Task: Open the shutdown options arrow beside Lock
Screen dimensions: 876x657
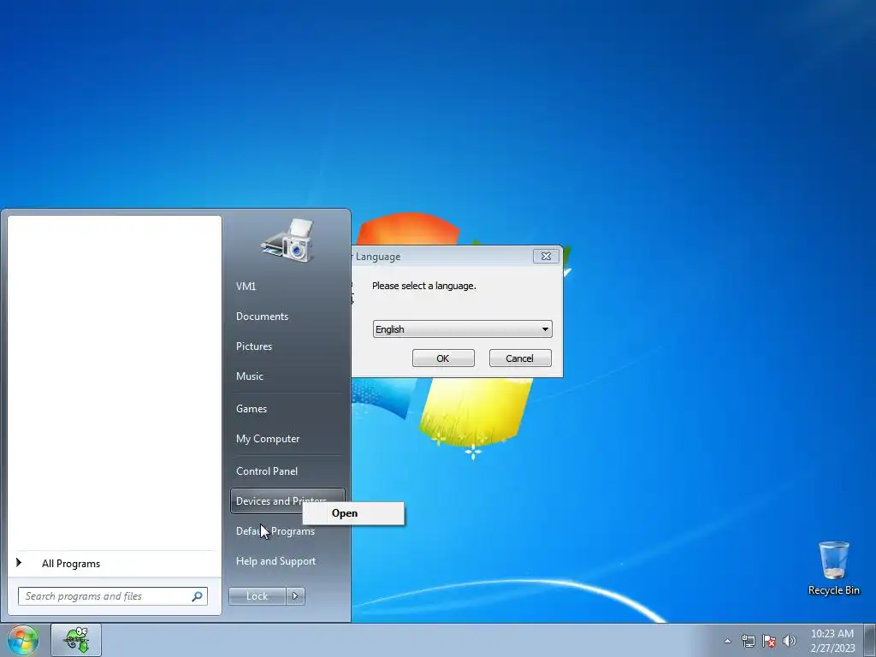Action: click(x=295, y=596)
